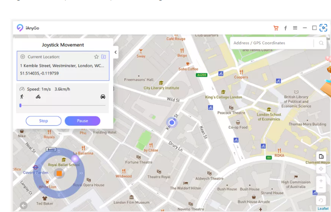Click the joystick direction knob
Image resolution: width=331 pixels, height=212 pixels.
click(75, 159)
